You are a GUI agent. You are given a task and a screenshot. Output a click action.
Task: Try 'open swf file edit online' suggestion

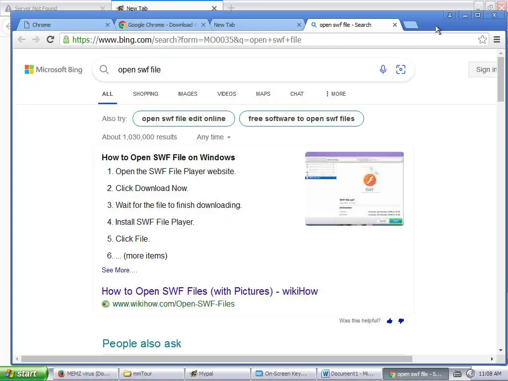(184, 119)
